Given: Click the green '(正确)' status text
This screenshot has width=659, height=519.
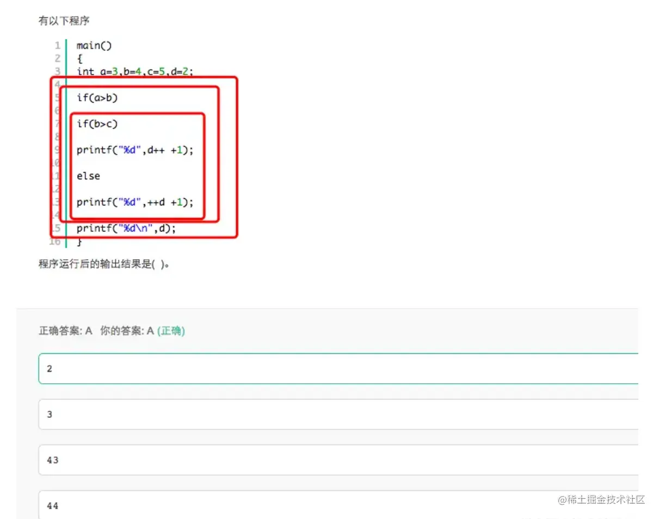Looking at the screenshot, I should 171,330.
